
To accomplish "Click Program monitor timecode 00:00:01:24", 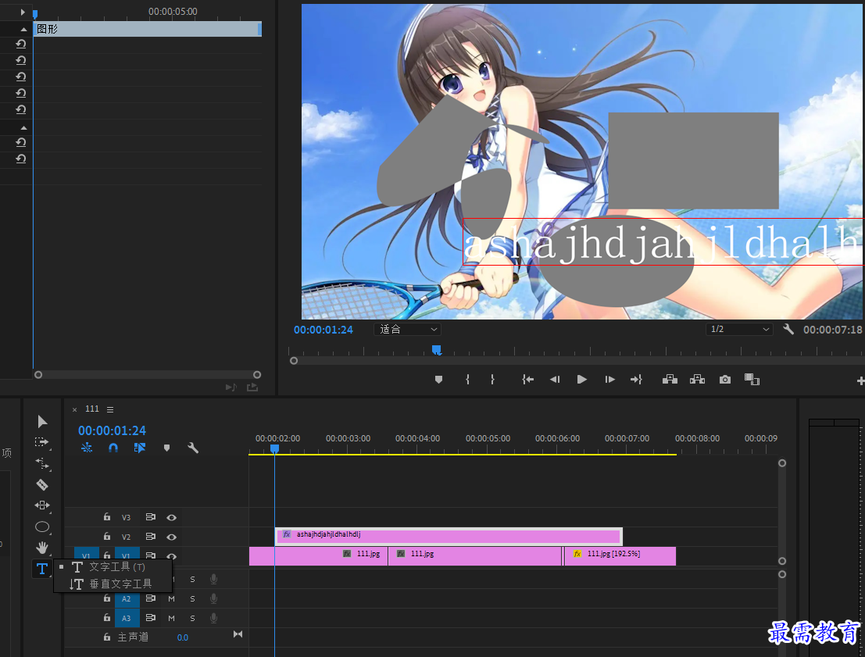I will pos(323,330).
